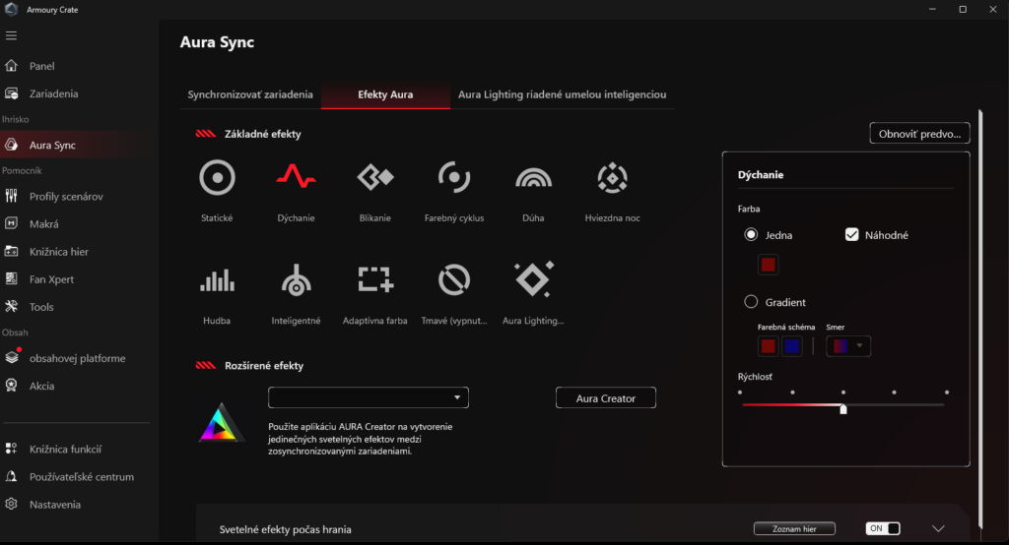1009x545 pixels.
Task: Pick the Inteligentné effect icon
Action: 296,280
